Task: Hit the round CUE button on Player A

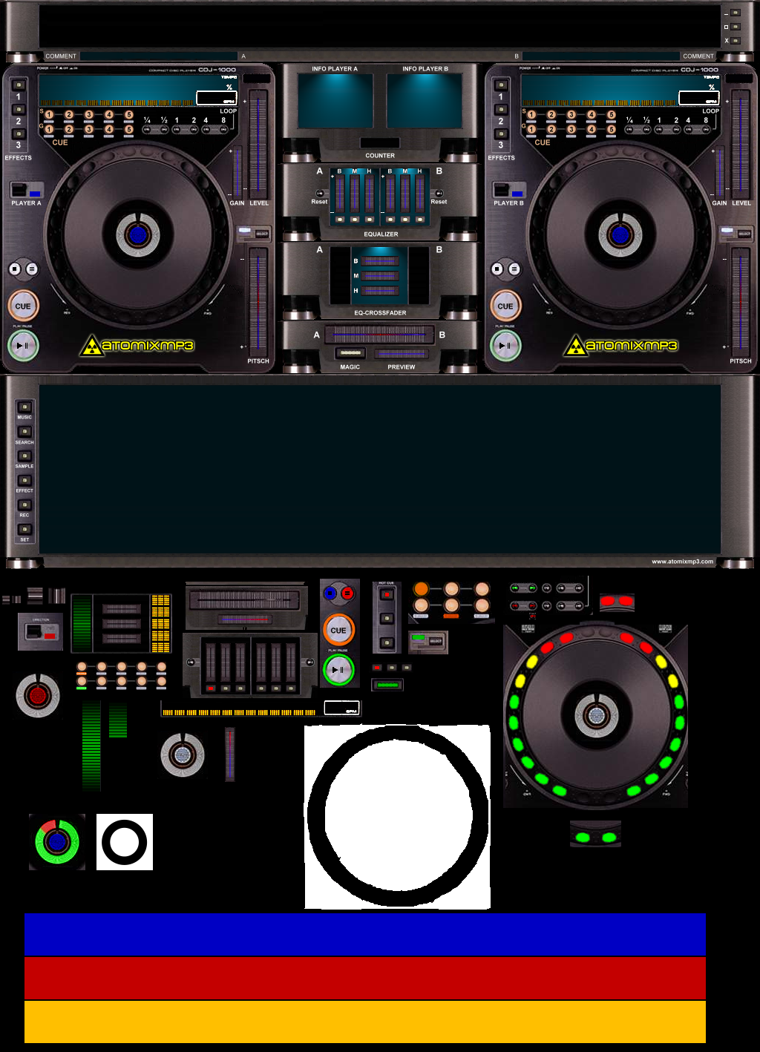Action: [x=23, y=306]
